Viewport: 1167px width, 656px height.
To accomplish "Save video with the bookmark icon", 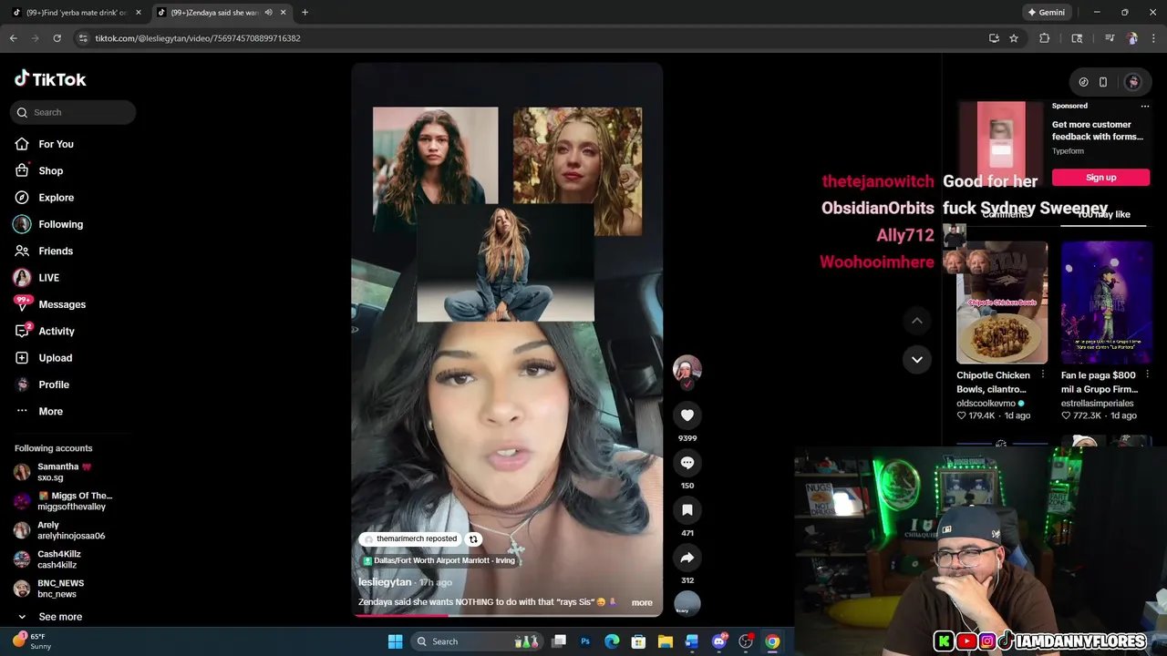I will (687, 510).
